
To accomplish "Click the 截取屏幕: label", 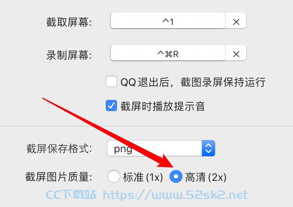I will tap(69, 22).
